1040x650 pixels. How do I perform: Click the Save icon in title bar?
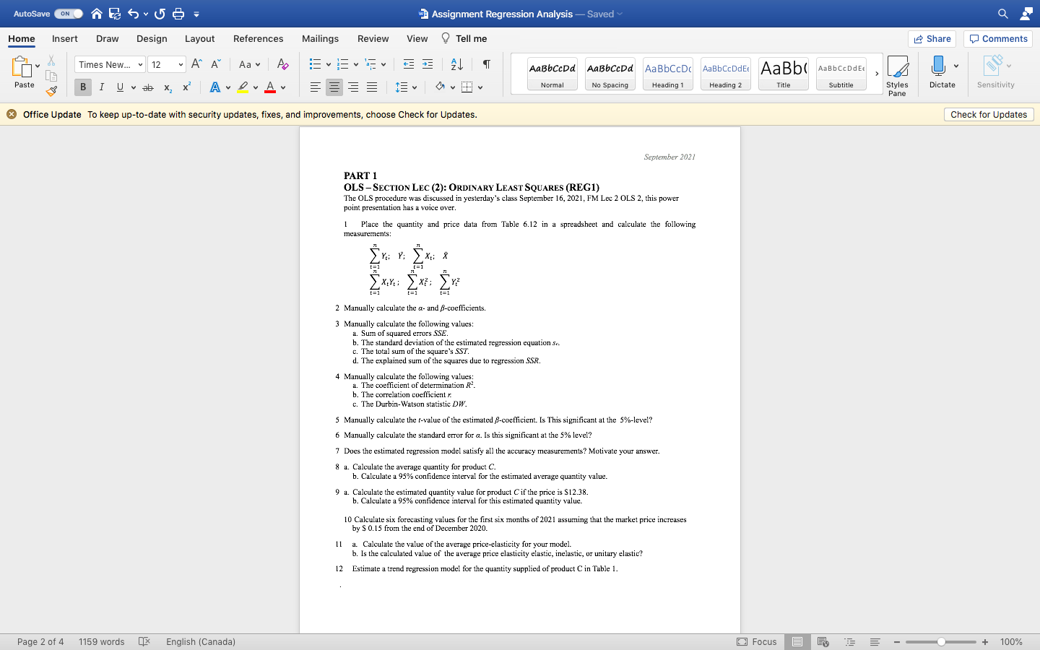click(x=115, y=14)
